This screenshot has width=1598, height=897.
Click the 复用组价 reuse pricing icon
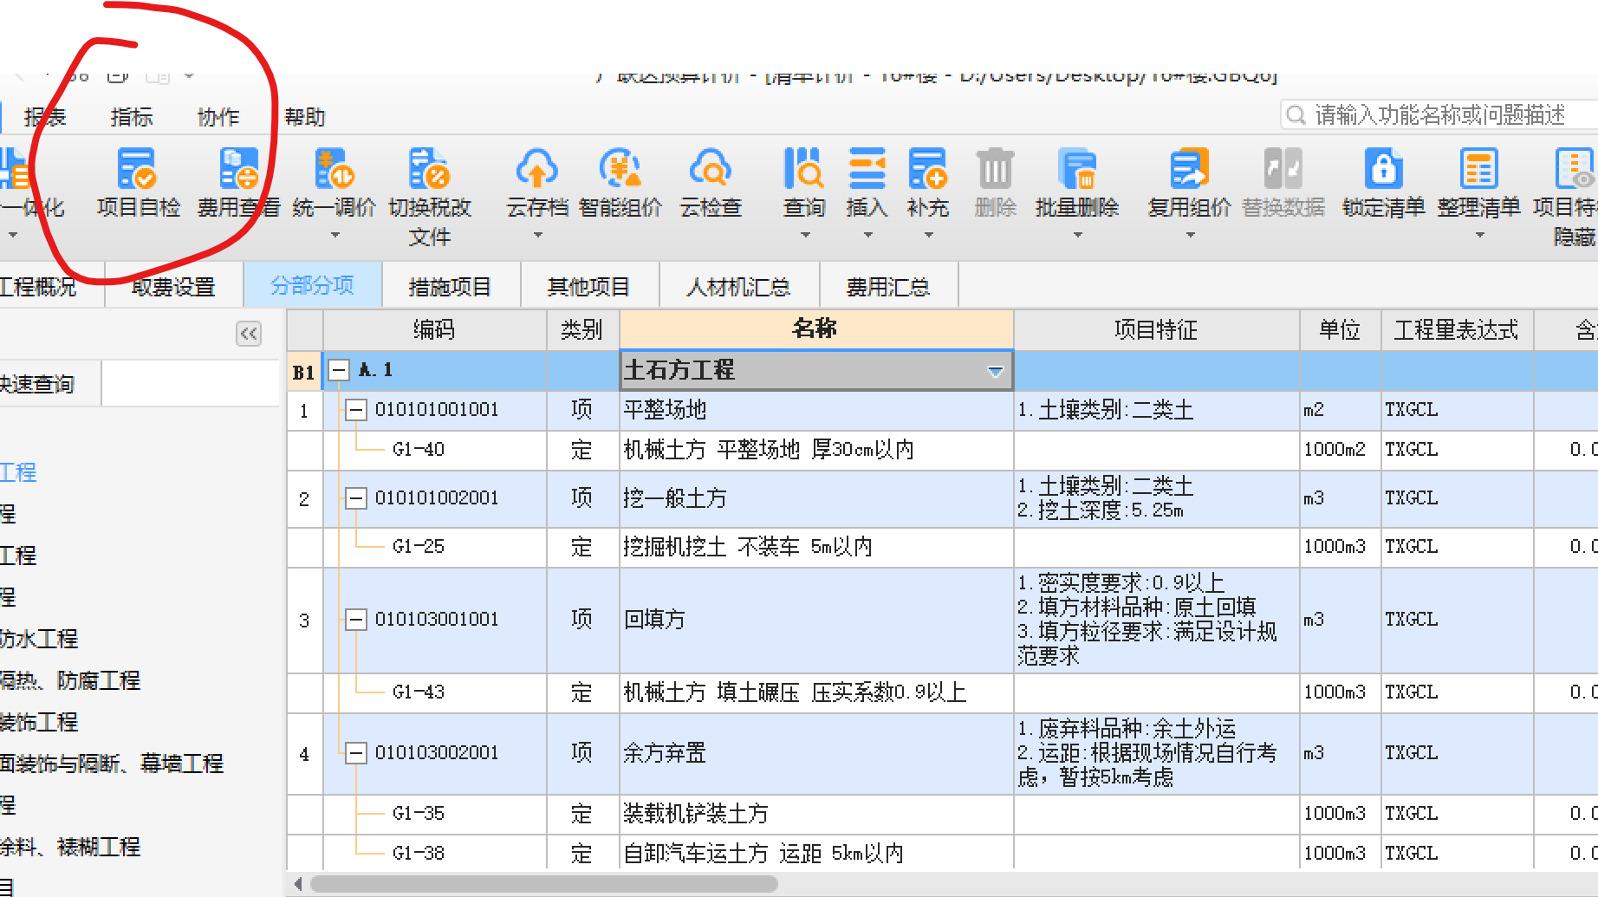(1189, 169)
